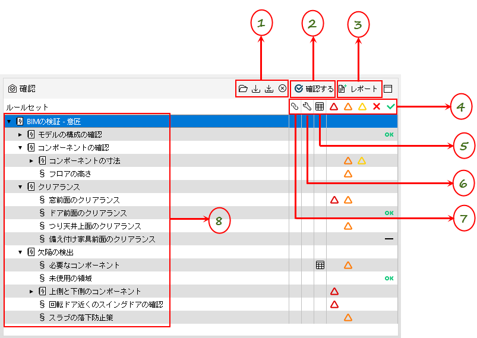Collapse the クリアランス node
This screenshot has width=477, height=338.
[x=20, y=187]
